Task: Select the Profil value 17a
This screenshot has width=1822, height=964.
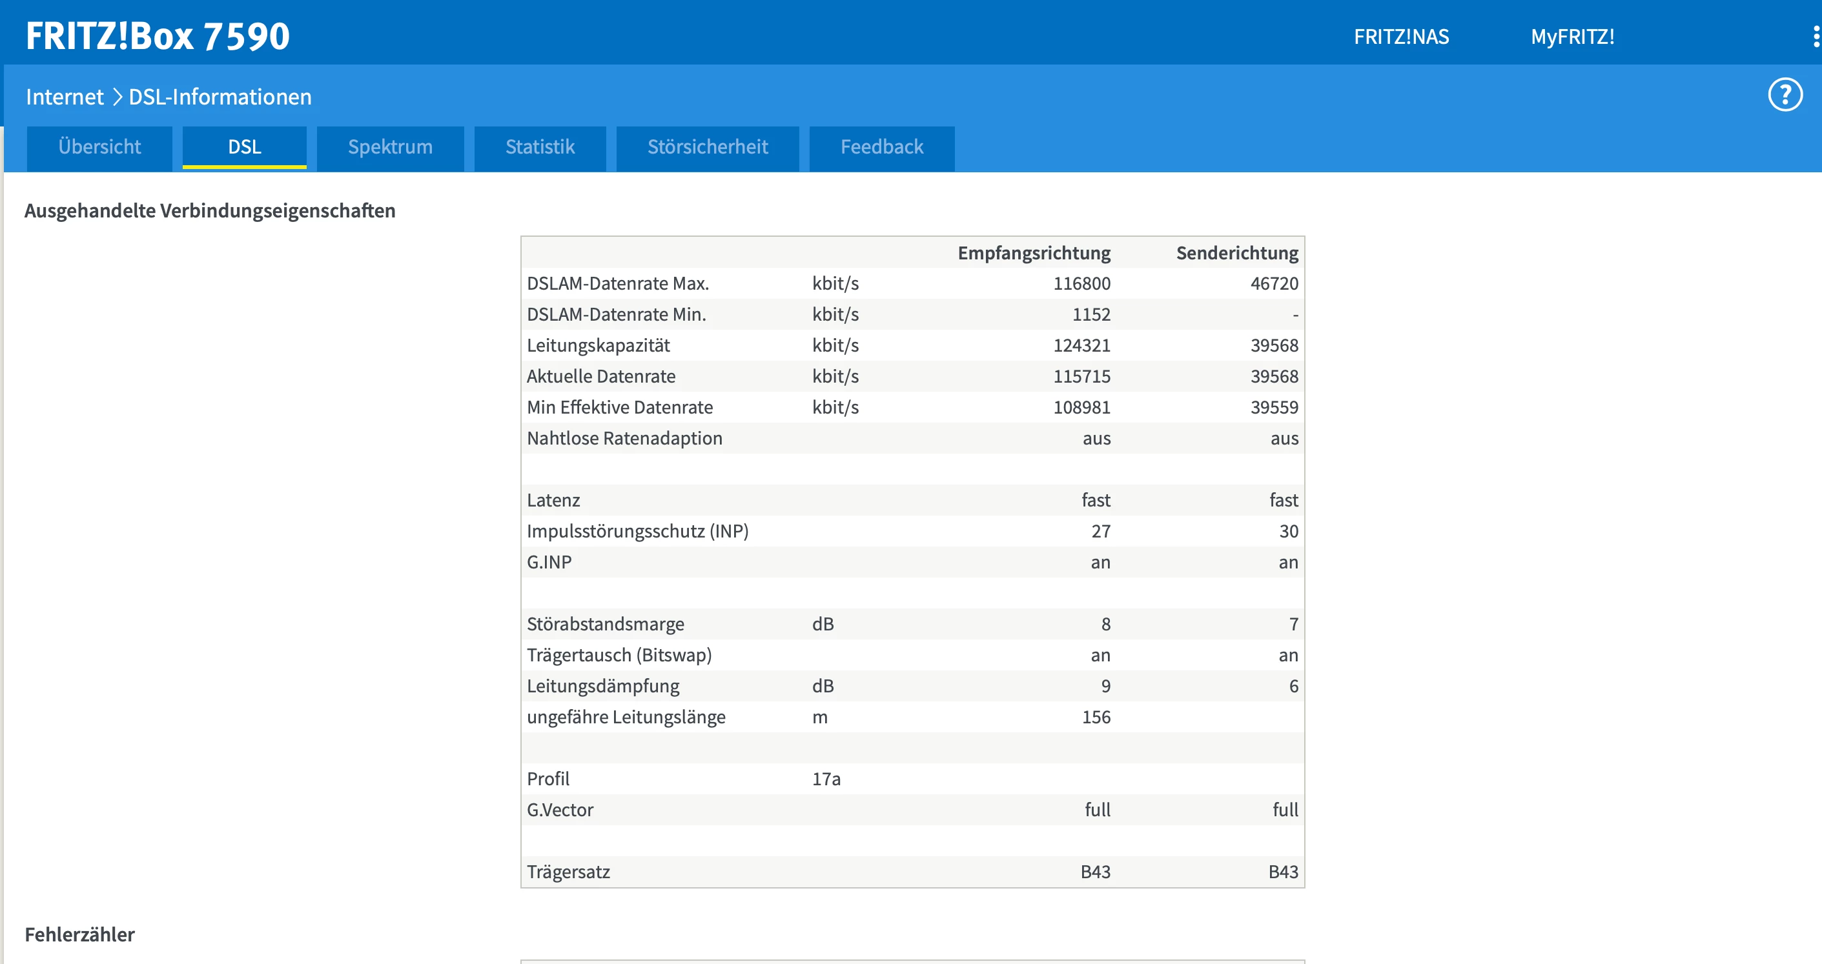Action: pyautogui.click(x=825, y=779)
